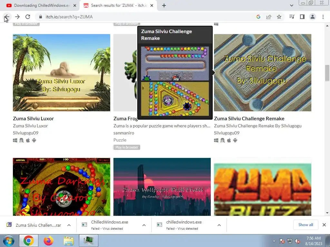Select the Search results for ZUMA tab

[119, 5]
